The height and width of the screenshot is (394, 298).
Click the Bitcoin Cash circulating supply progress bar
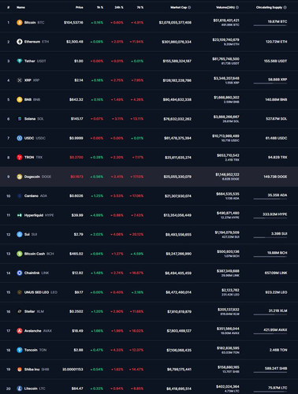click(270, 257)
